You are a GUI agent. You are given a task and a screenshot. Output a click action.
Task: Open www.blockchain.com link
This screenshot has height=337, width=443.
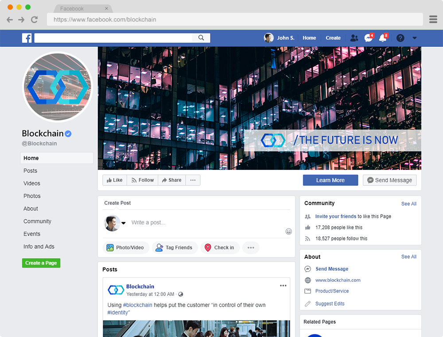tap(338, 280)
